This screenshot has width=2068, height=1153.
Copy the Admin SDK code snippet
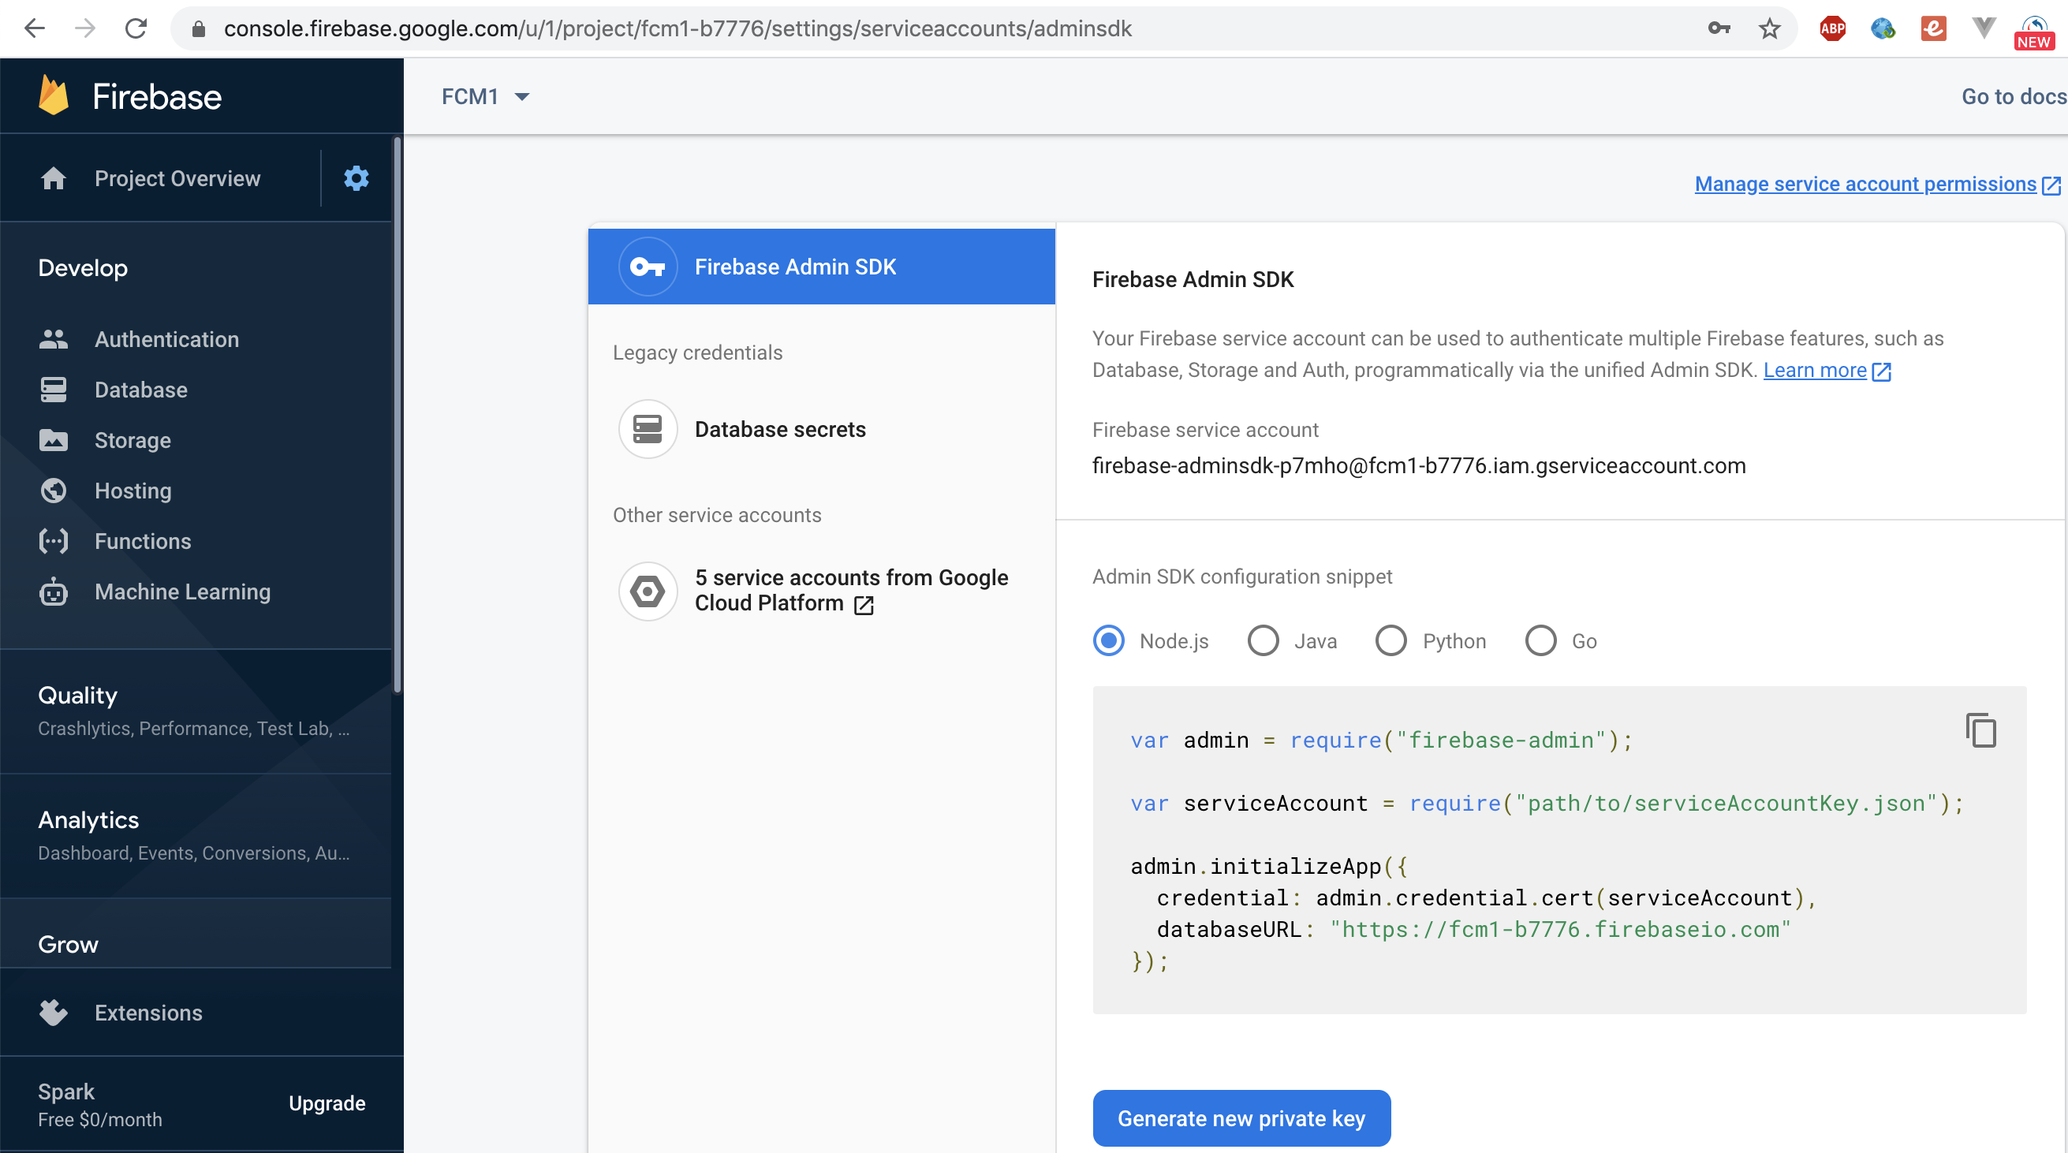tap(1980, 730)
